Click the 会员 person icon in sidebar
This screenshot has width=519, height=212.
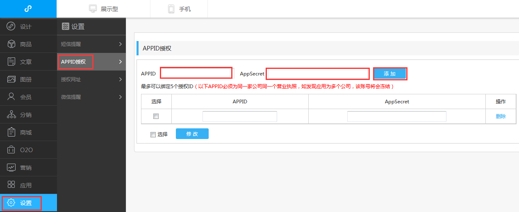tap(11, 97)
